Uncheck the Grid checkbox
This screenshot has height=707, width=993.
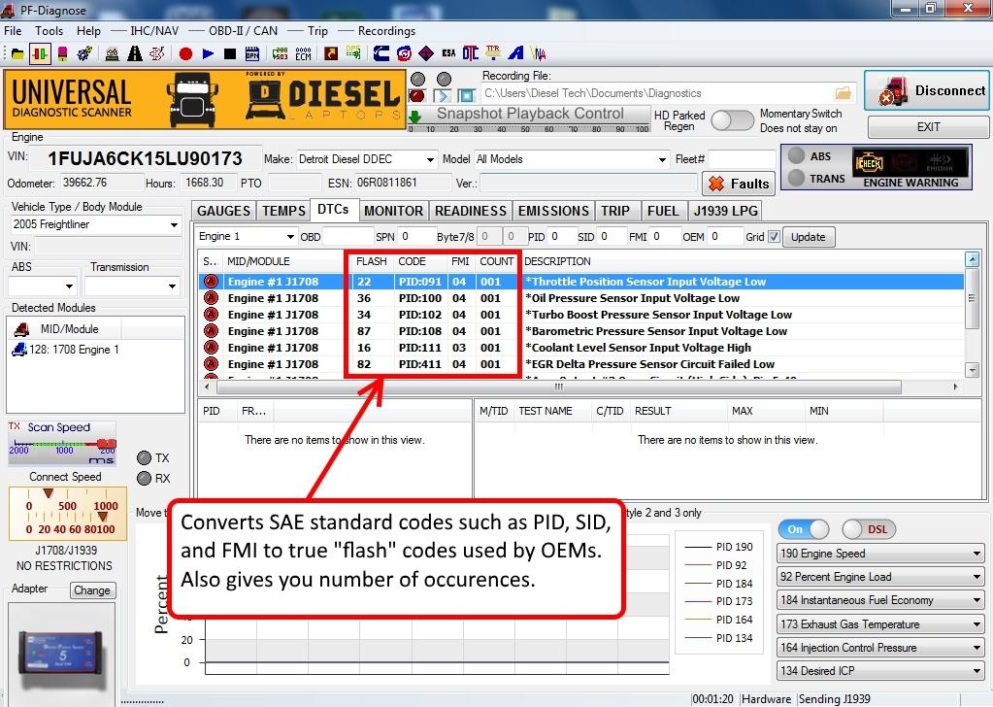pos(774,236)
